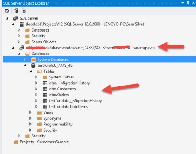196x154 pixels.
Task: Expand the Programmability node
Action: pos(30,124)
